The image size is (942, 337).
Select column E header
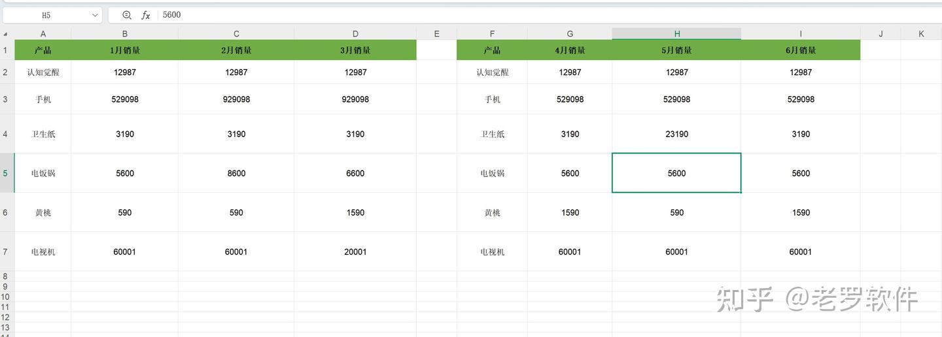pos(436,34)
